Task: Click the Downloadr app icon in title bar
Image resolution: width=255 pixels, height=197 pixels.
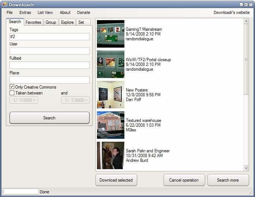Action: pyautogui.click(x=5, y=4)
